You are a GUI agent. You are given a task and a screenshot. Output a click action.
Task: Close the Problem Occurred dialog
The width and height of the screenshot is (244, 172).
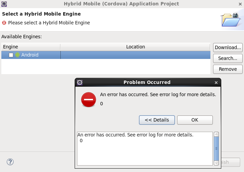point(216,82)
